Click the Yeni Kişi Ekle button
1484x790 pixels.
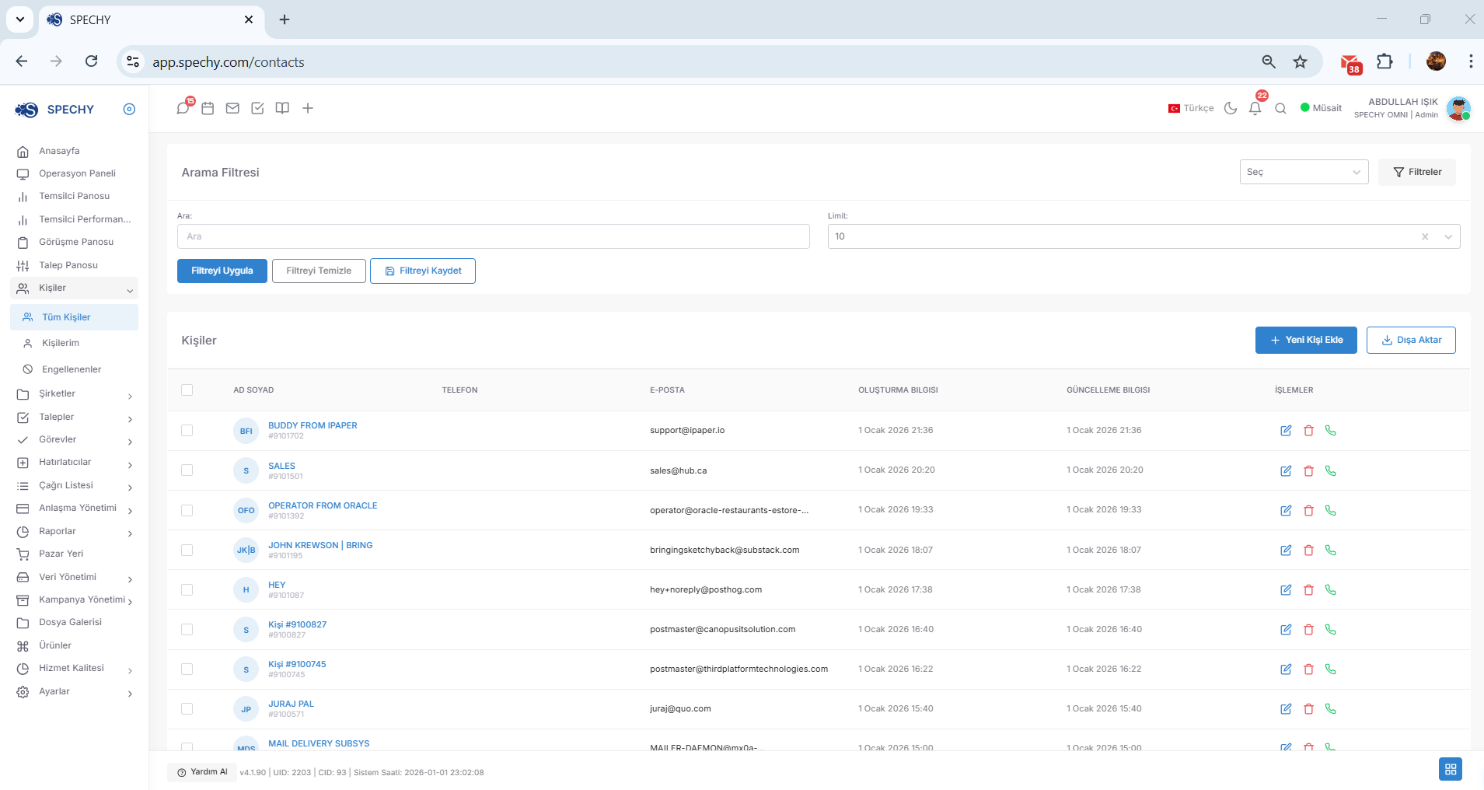coord(1306,340)
